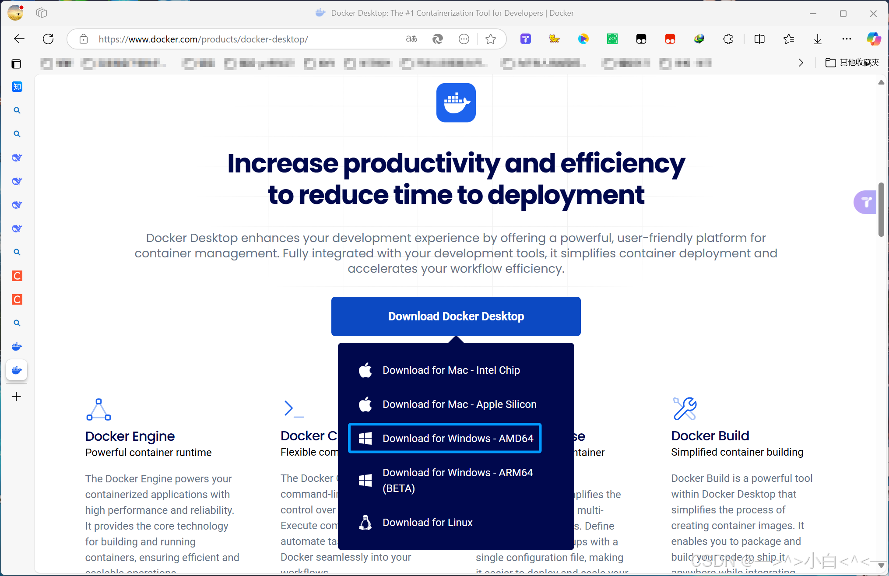Click the page vertical scrollbar thumb
The height and width of the screenshot is (576, 889).
881,210
